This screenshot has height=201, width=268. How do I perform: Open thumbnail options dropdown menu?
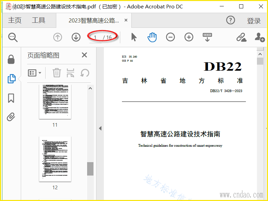(x=35, y=73)
